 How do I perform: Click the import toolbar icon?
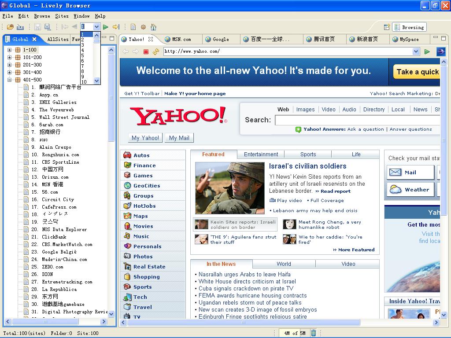[20, 27]
